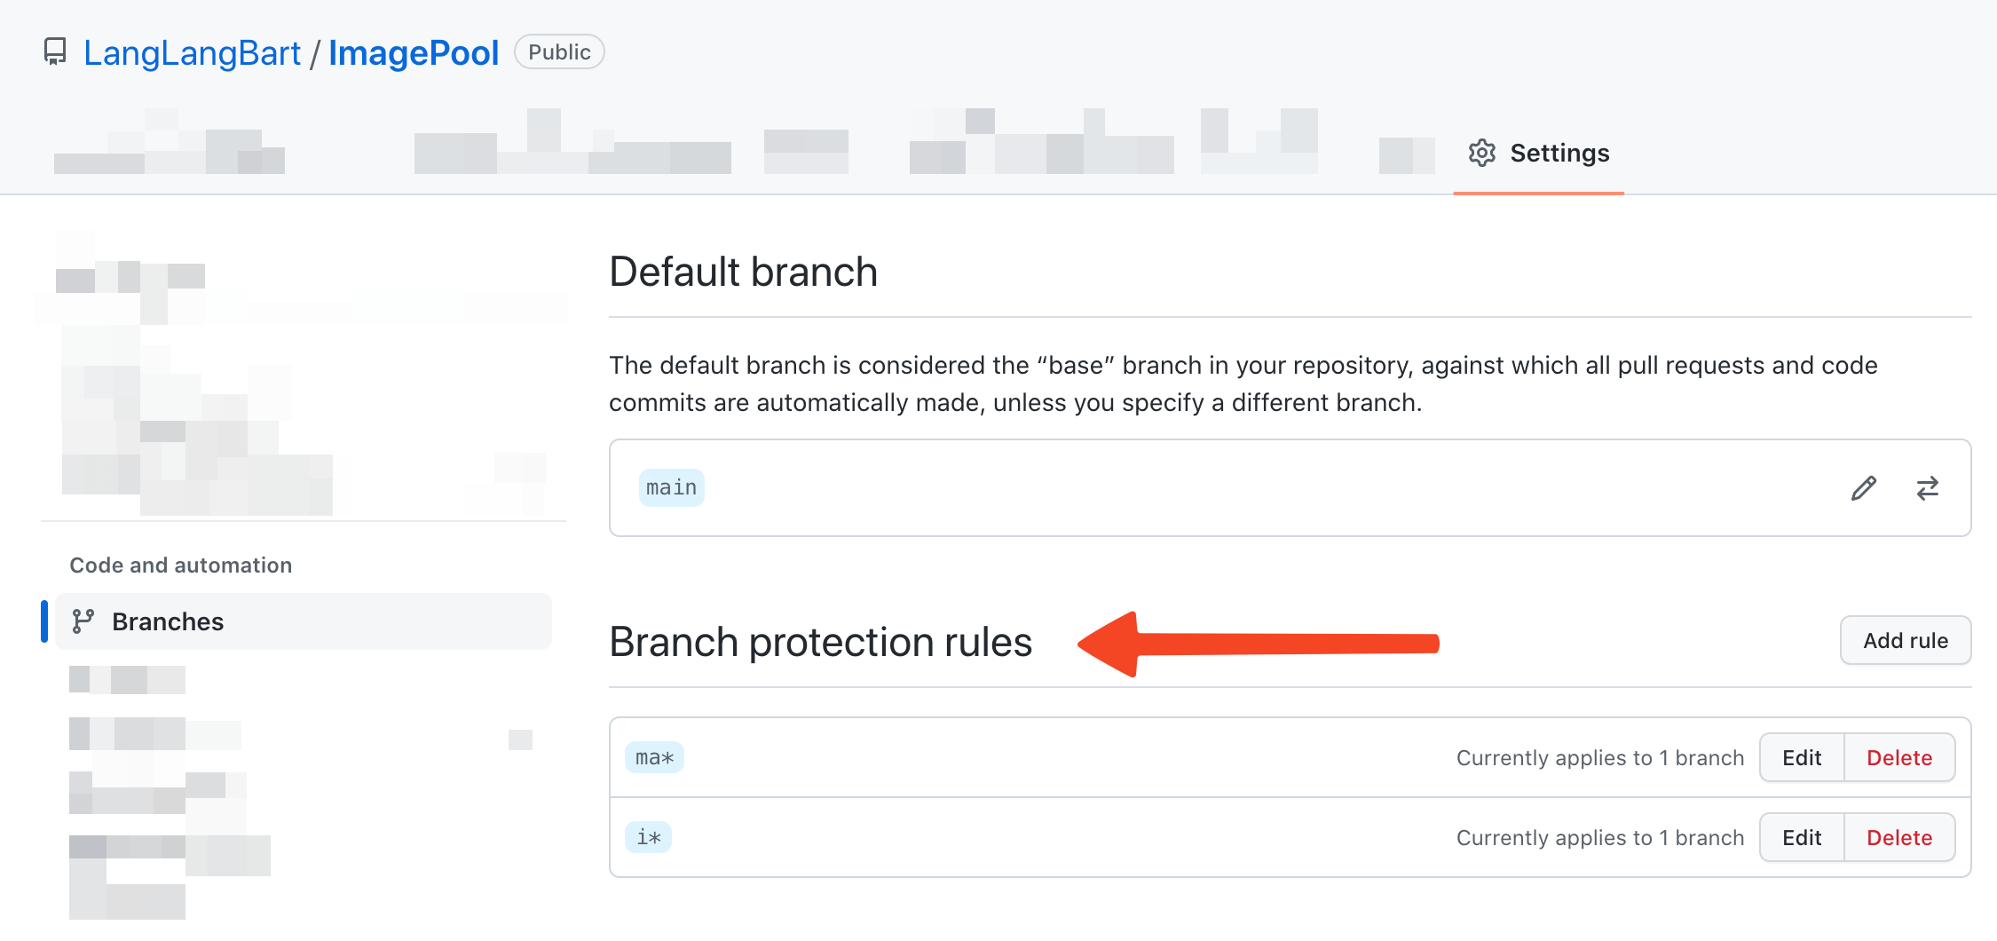Image resolution: width=1997 pixels, height=941 pixels.
Task: Click the Public visibility badge
Action: 559,51
